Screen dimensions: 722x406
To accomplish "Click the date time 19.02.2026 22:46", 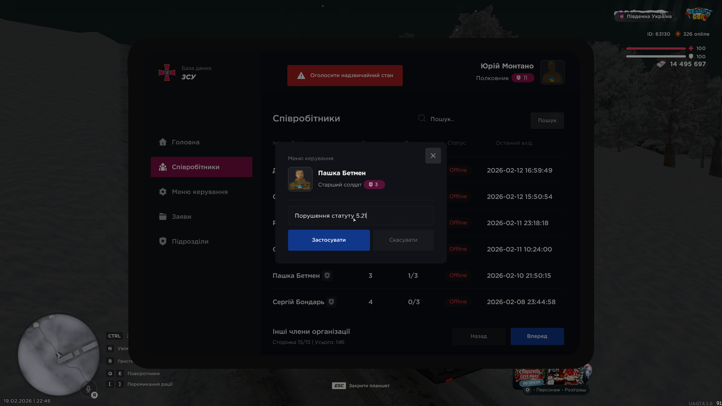I will pos(27,401).
